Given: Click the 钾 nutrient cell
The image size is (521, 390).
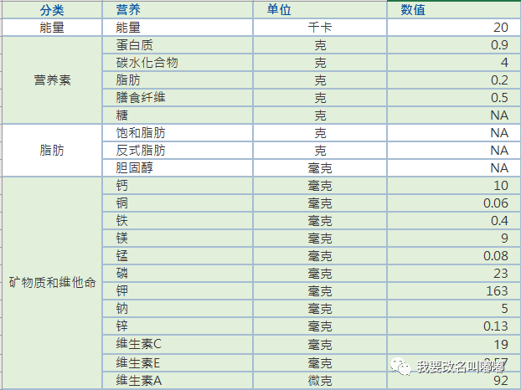Looking at the screenshot, I should (x=178, y=291).
